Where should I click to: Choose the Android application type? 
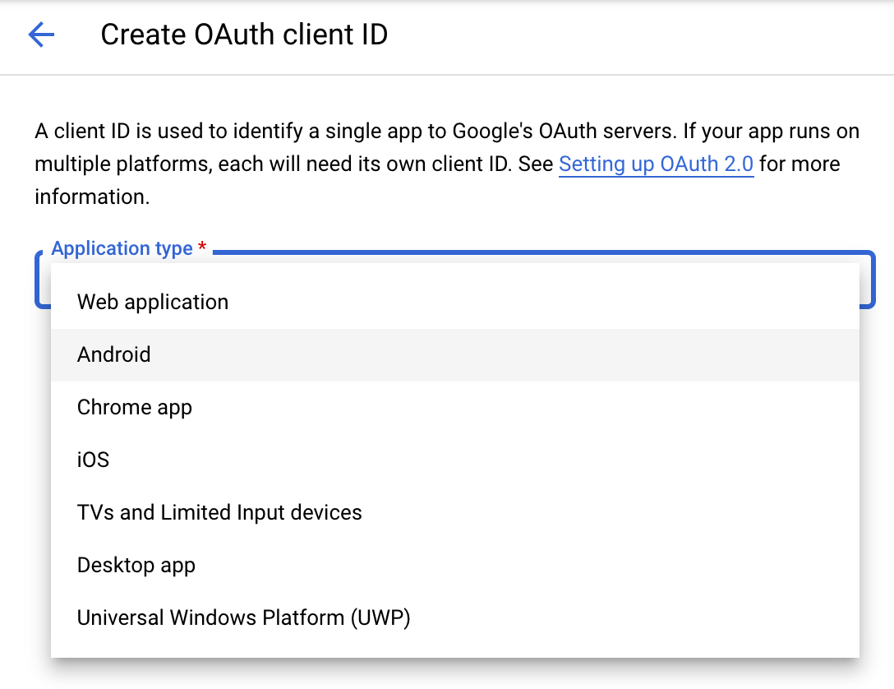(455, 354)
